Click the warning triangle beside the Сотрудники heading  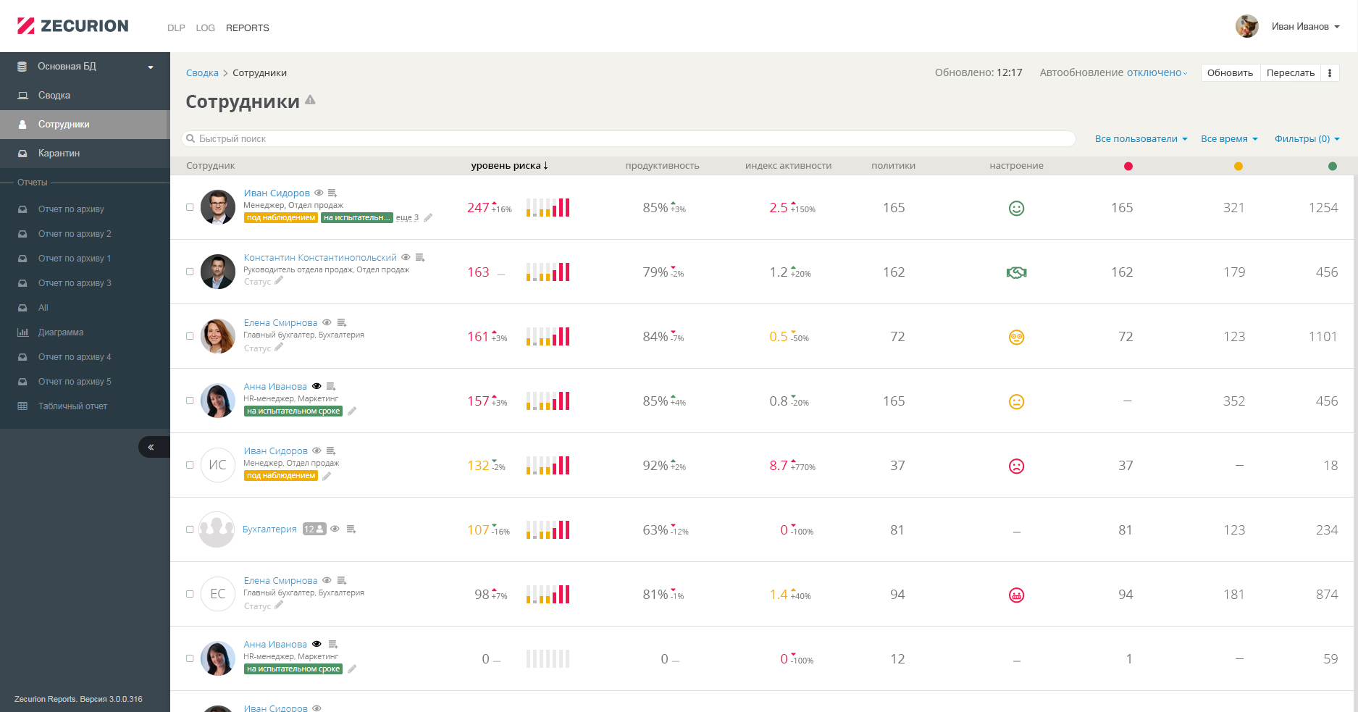(x=310, y=100)
